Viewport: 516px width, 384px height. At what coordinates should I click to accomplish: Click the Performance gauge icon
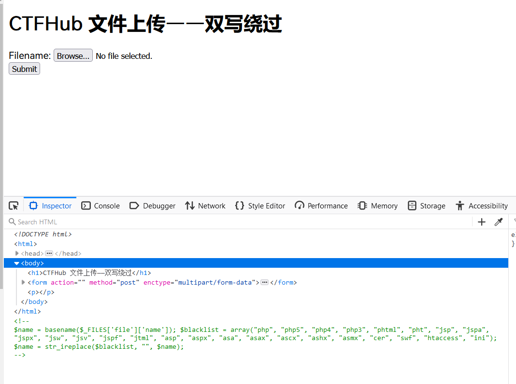point(300,206)
